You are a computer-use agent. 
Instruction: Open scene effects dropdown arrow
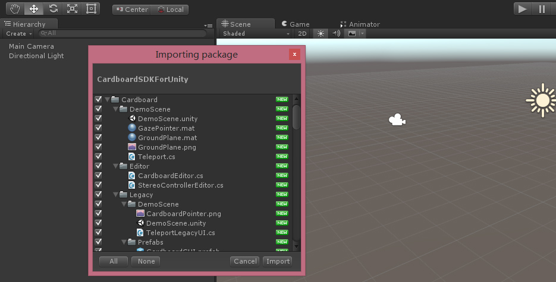tap(362, 34)
